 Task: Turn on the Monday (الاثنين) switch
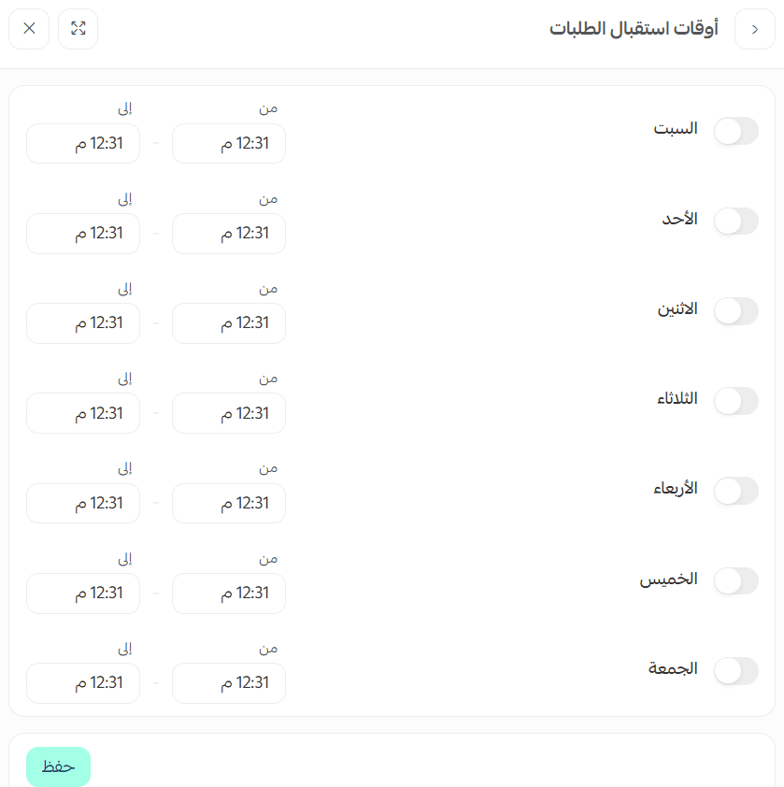click(x=735, y=310)
